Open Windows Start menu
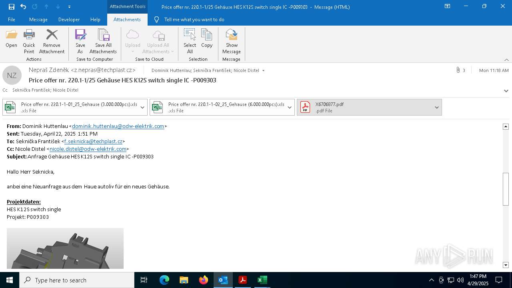This screenshot has height=288, width=512. click(10, 280)
